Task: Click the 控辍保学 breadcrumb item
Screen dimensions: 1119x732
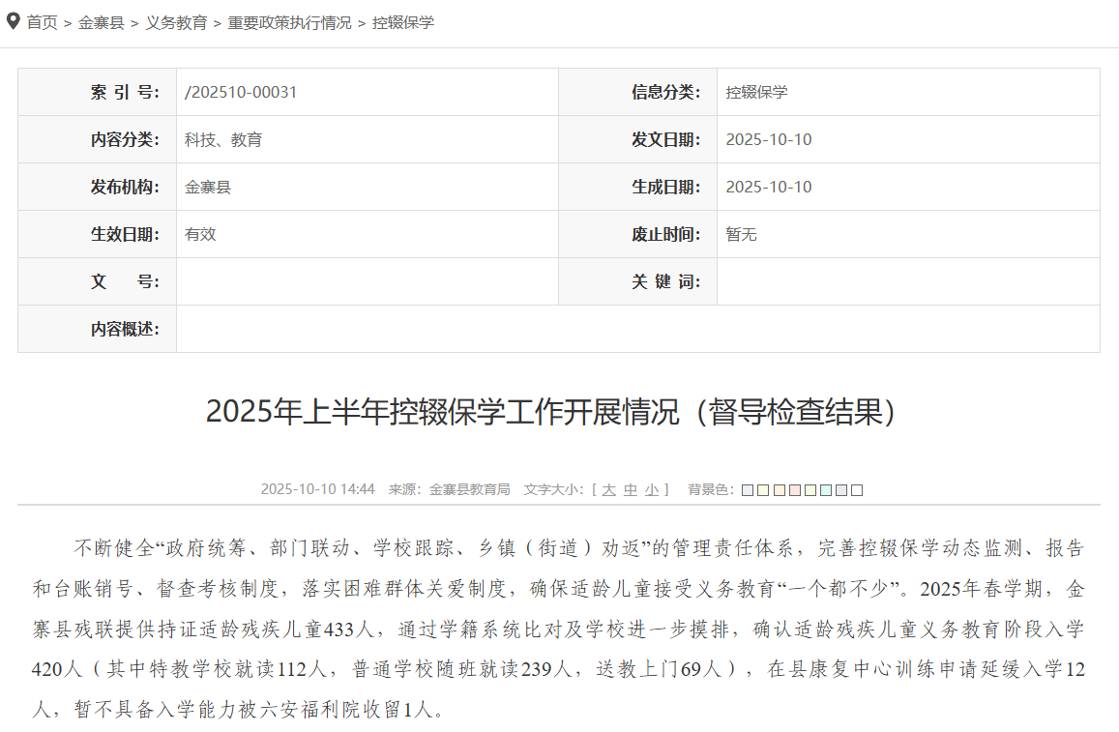Action: pyautogui.click(x=403, y=22)
